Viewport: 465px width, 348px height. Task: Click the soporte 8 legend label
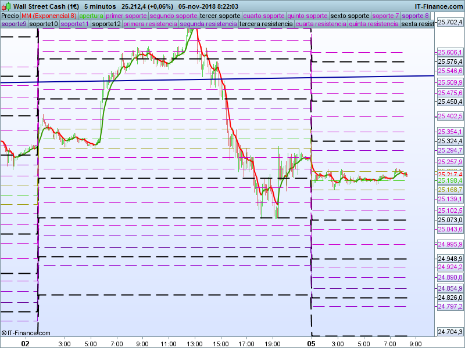pos(416,16)
